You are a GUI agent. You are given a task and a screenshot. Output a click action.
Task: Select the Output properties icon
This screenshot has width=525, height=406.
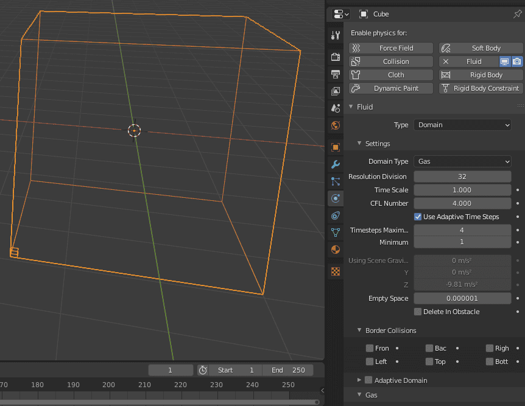(335, 74)
